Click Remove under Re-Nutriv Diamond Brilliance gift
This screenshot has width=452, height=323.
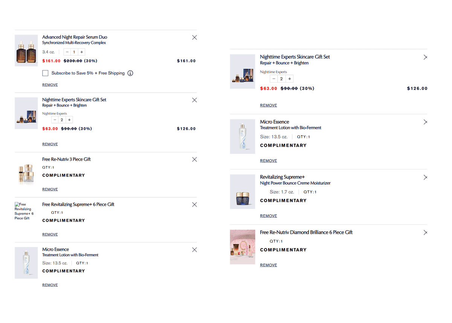(x=269, y=265)
